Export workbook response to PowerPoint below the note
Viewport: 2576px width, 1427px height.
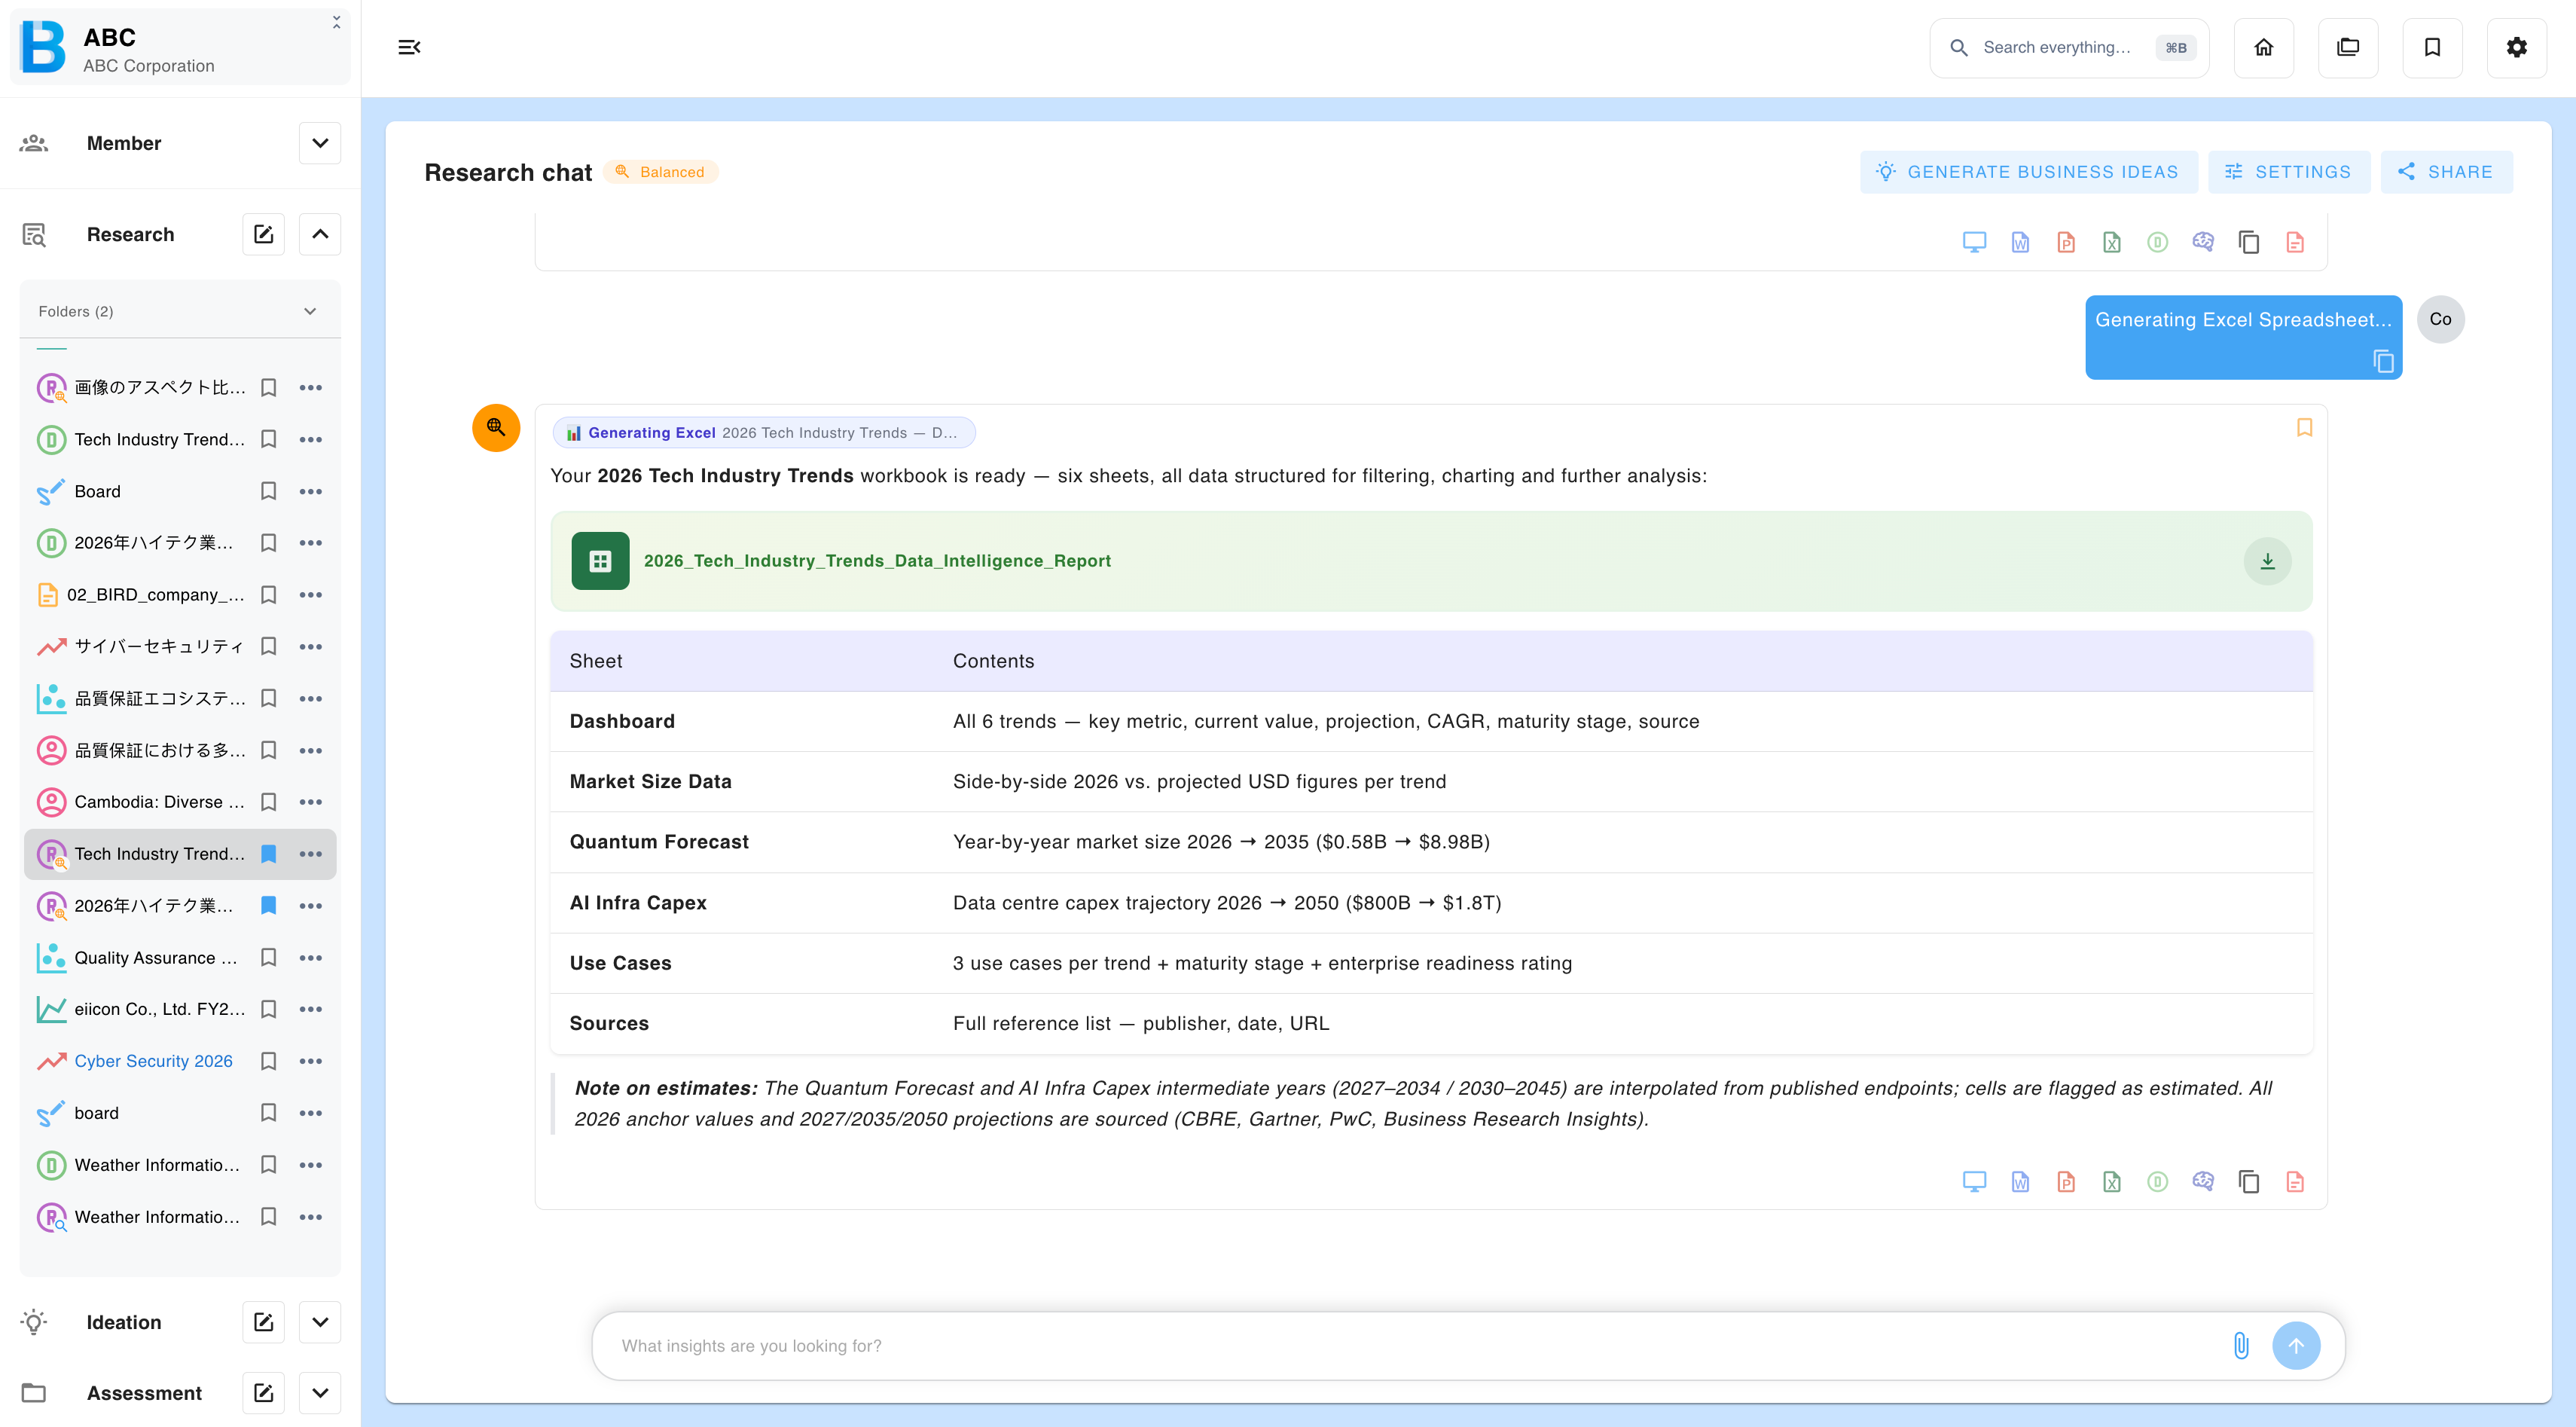(2066, 1182)
